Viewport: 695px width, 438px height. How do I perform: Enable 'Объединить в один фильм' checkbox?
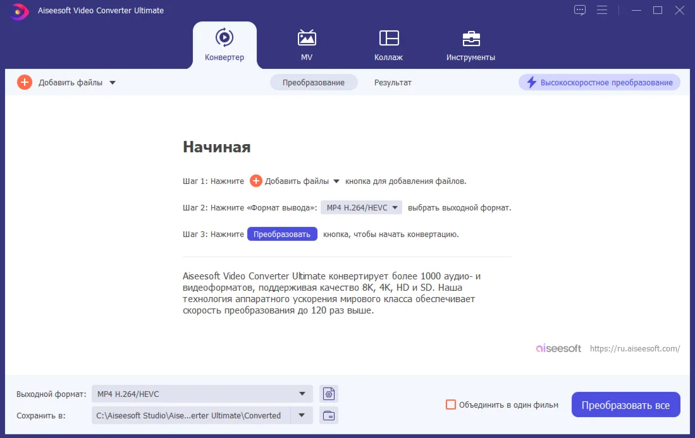pyautogui.click(x=451, y=405)
